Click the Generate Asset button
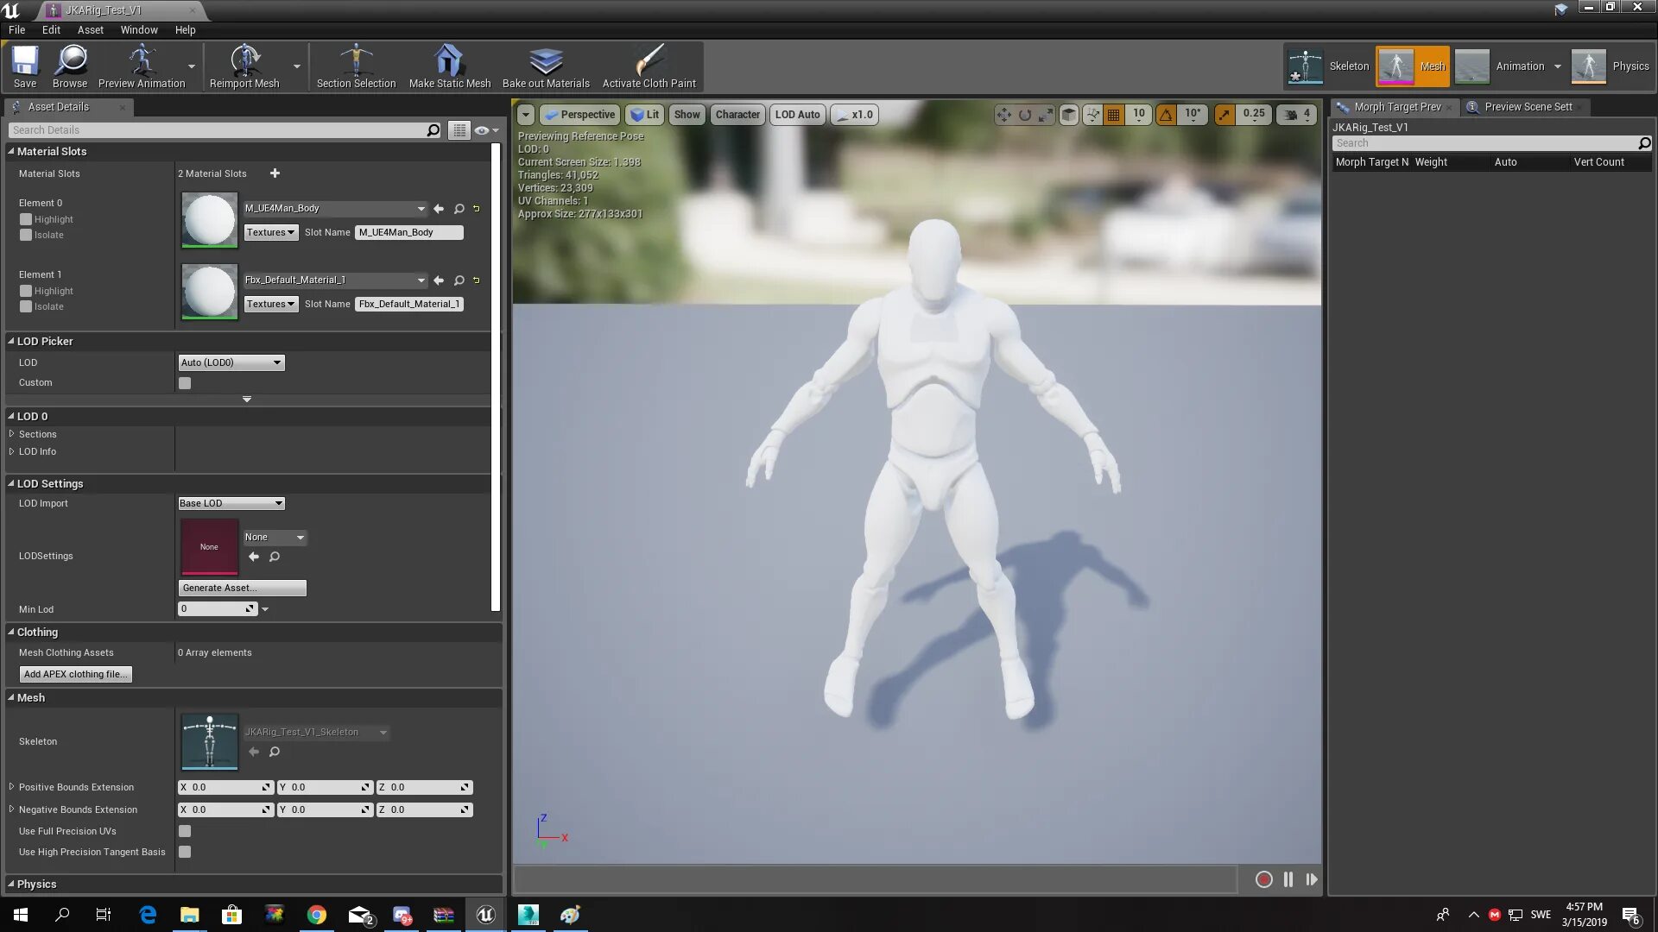 (242, 588)
